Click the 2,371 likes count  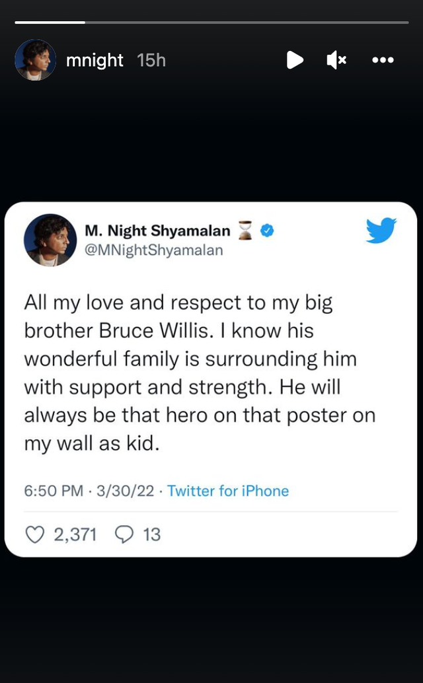[x=75, y=534]
